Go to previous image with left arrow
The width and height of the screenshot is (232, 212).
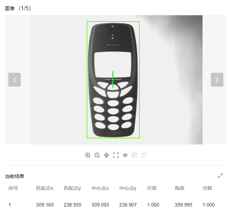pos(15,80)
